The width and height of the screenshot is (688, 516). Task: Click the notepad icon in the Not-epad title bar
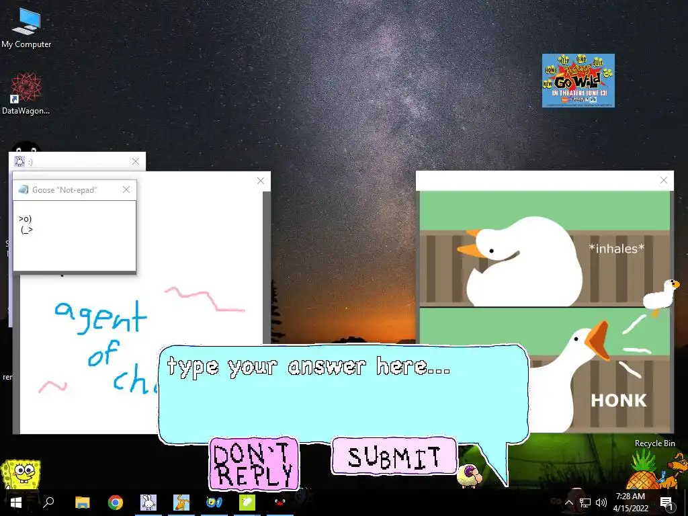24,189
